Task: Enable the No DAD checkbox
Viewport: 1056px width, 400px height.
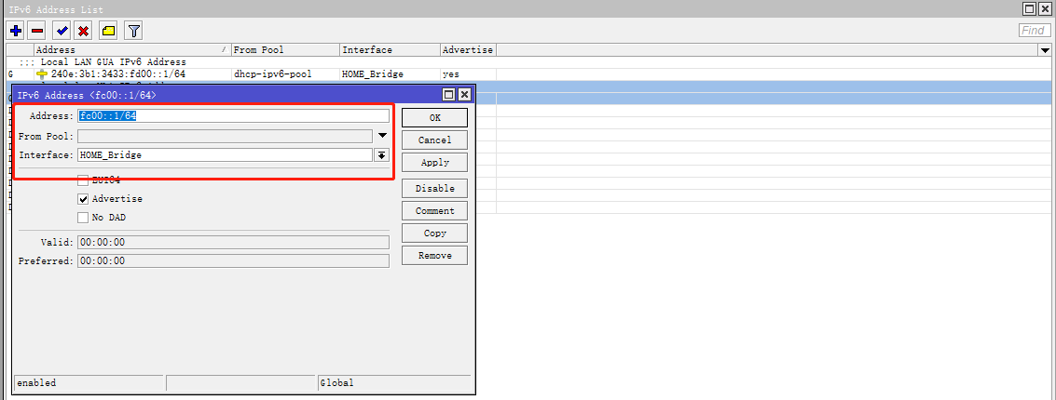Action: pyautogui.click(x=83, y=218)
